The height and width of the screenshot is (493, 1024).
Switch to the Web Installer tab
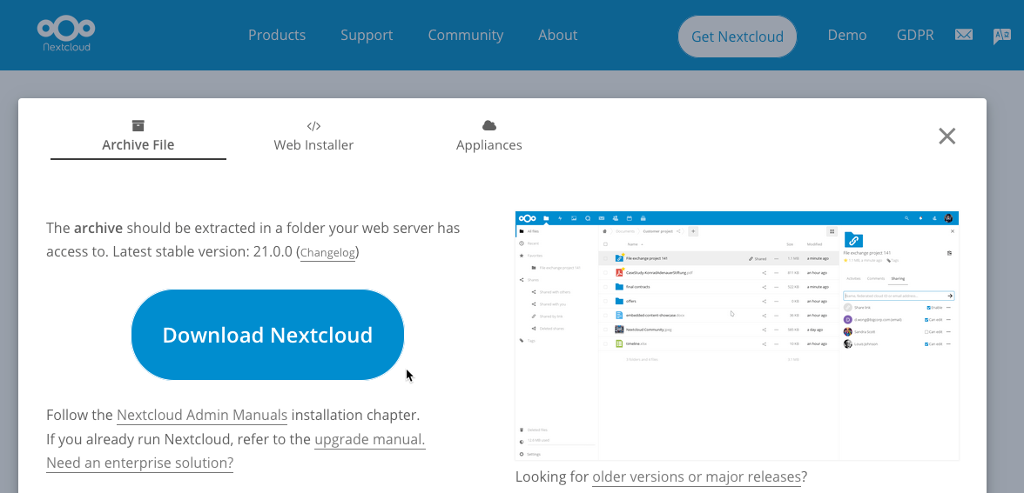pyautogui.click(x=313, y=137)
